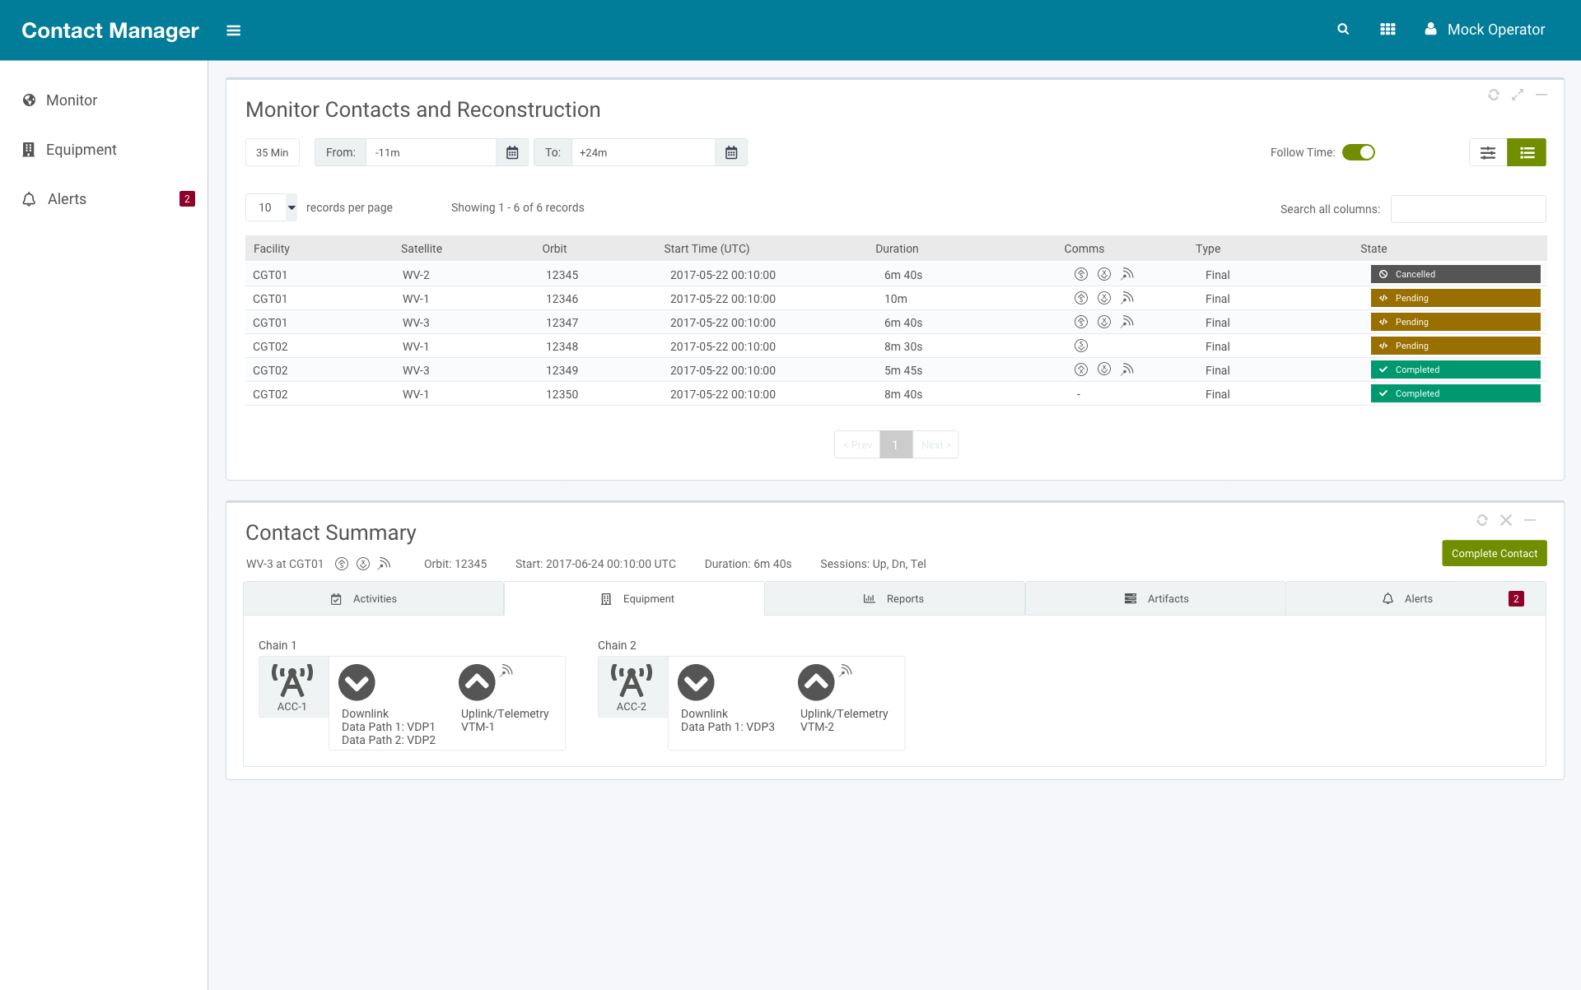The width and height of the screenshot is (1581, 990).
Task: Toggle the hamburger sidebar menu
Action: pyautogui.click(x=234, y=30)
